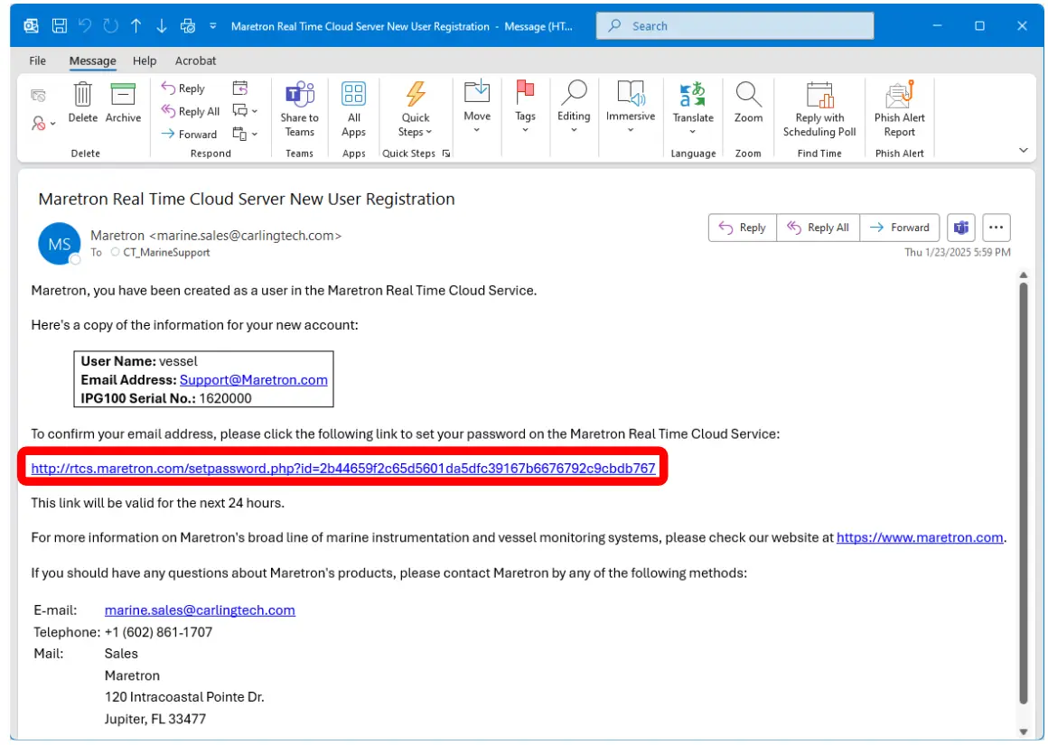1048x745 pixels.
Task: Click the Search box in the title bar
Action: [735, 26]
